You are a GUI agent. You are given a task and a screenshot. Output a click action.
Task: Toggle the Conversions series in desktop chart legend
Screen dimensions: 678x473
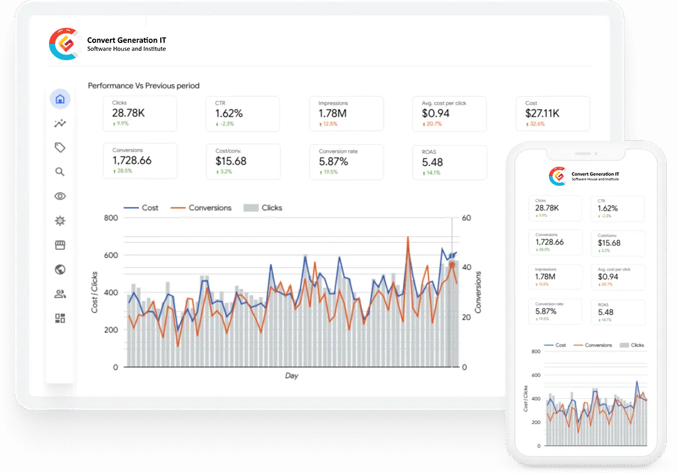pyautogui.click(x=201, y=208)
